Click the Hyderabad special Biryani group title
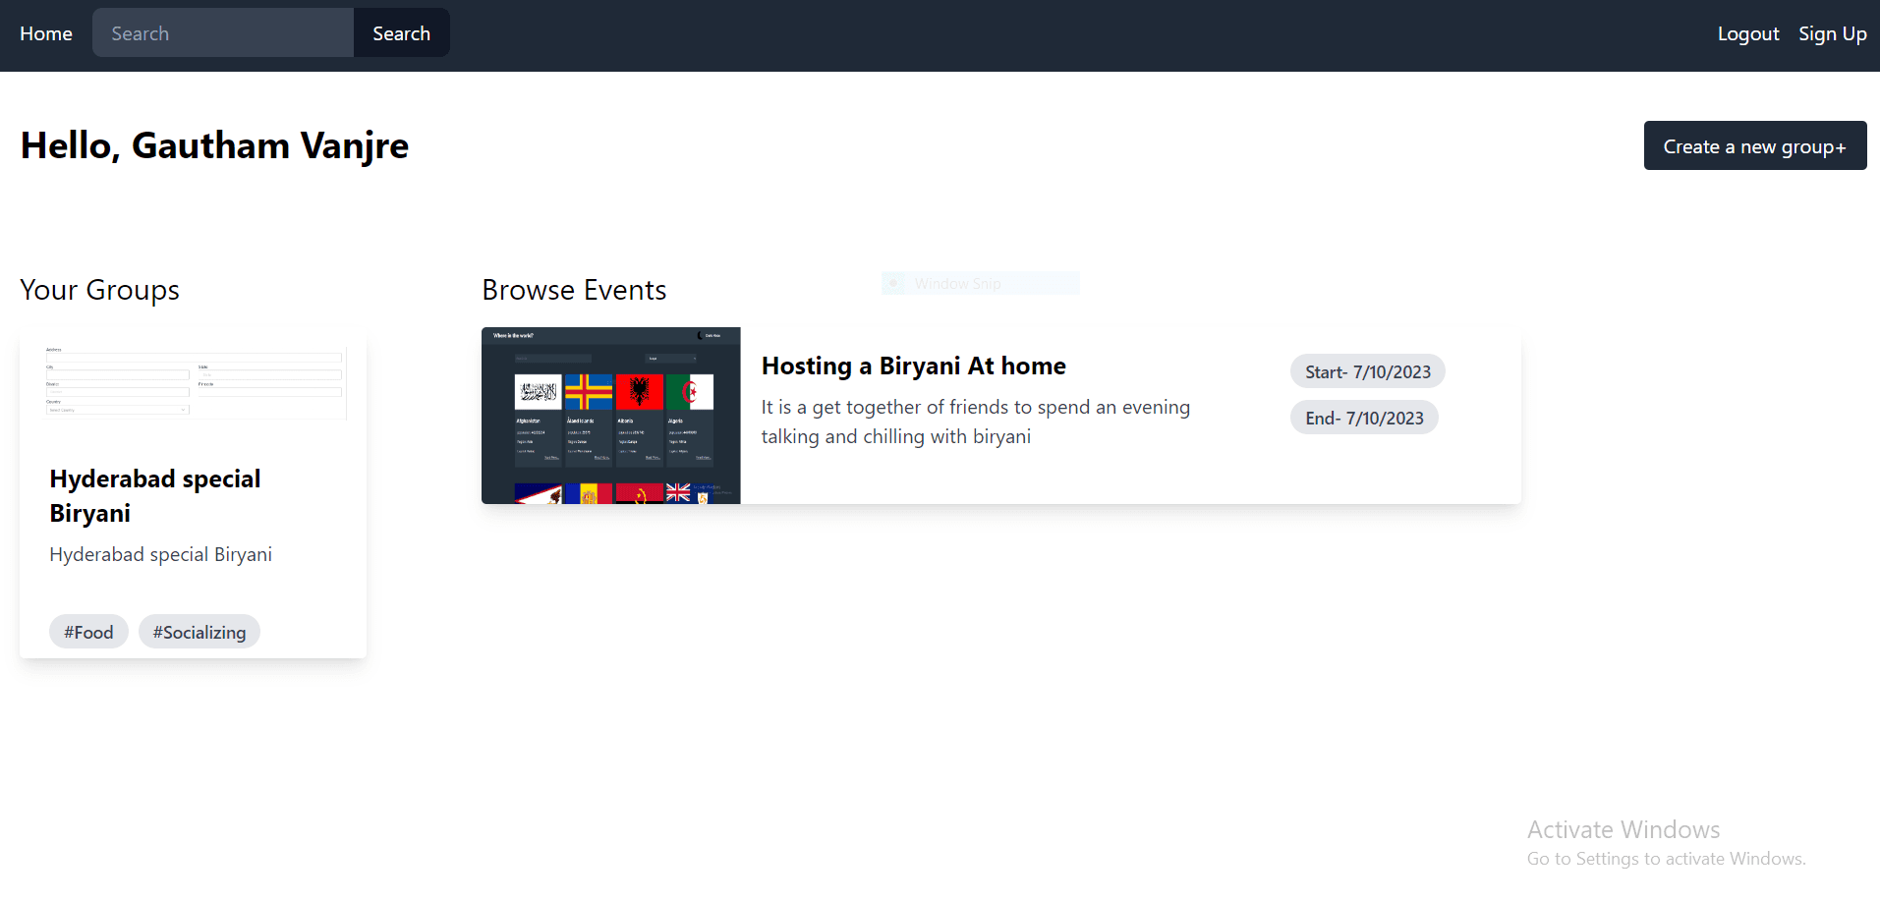 click(155, 495)
